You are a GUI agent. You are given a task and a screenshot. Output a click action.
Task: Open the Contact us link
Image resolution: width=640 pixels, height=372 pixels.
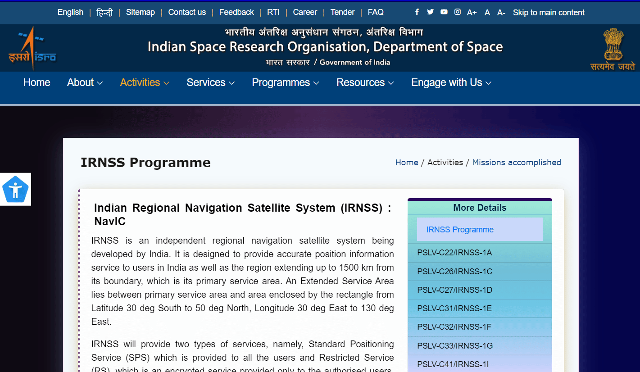187,13
